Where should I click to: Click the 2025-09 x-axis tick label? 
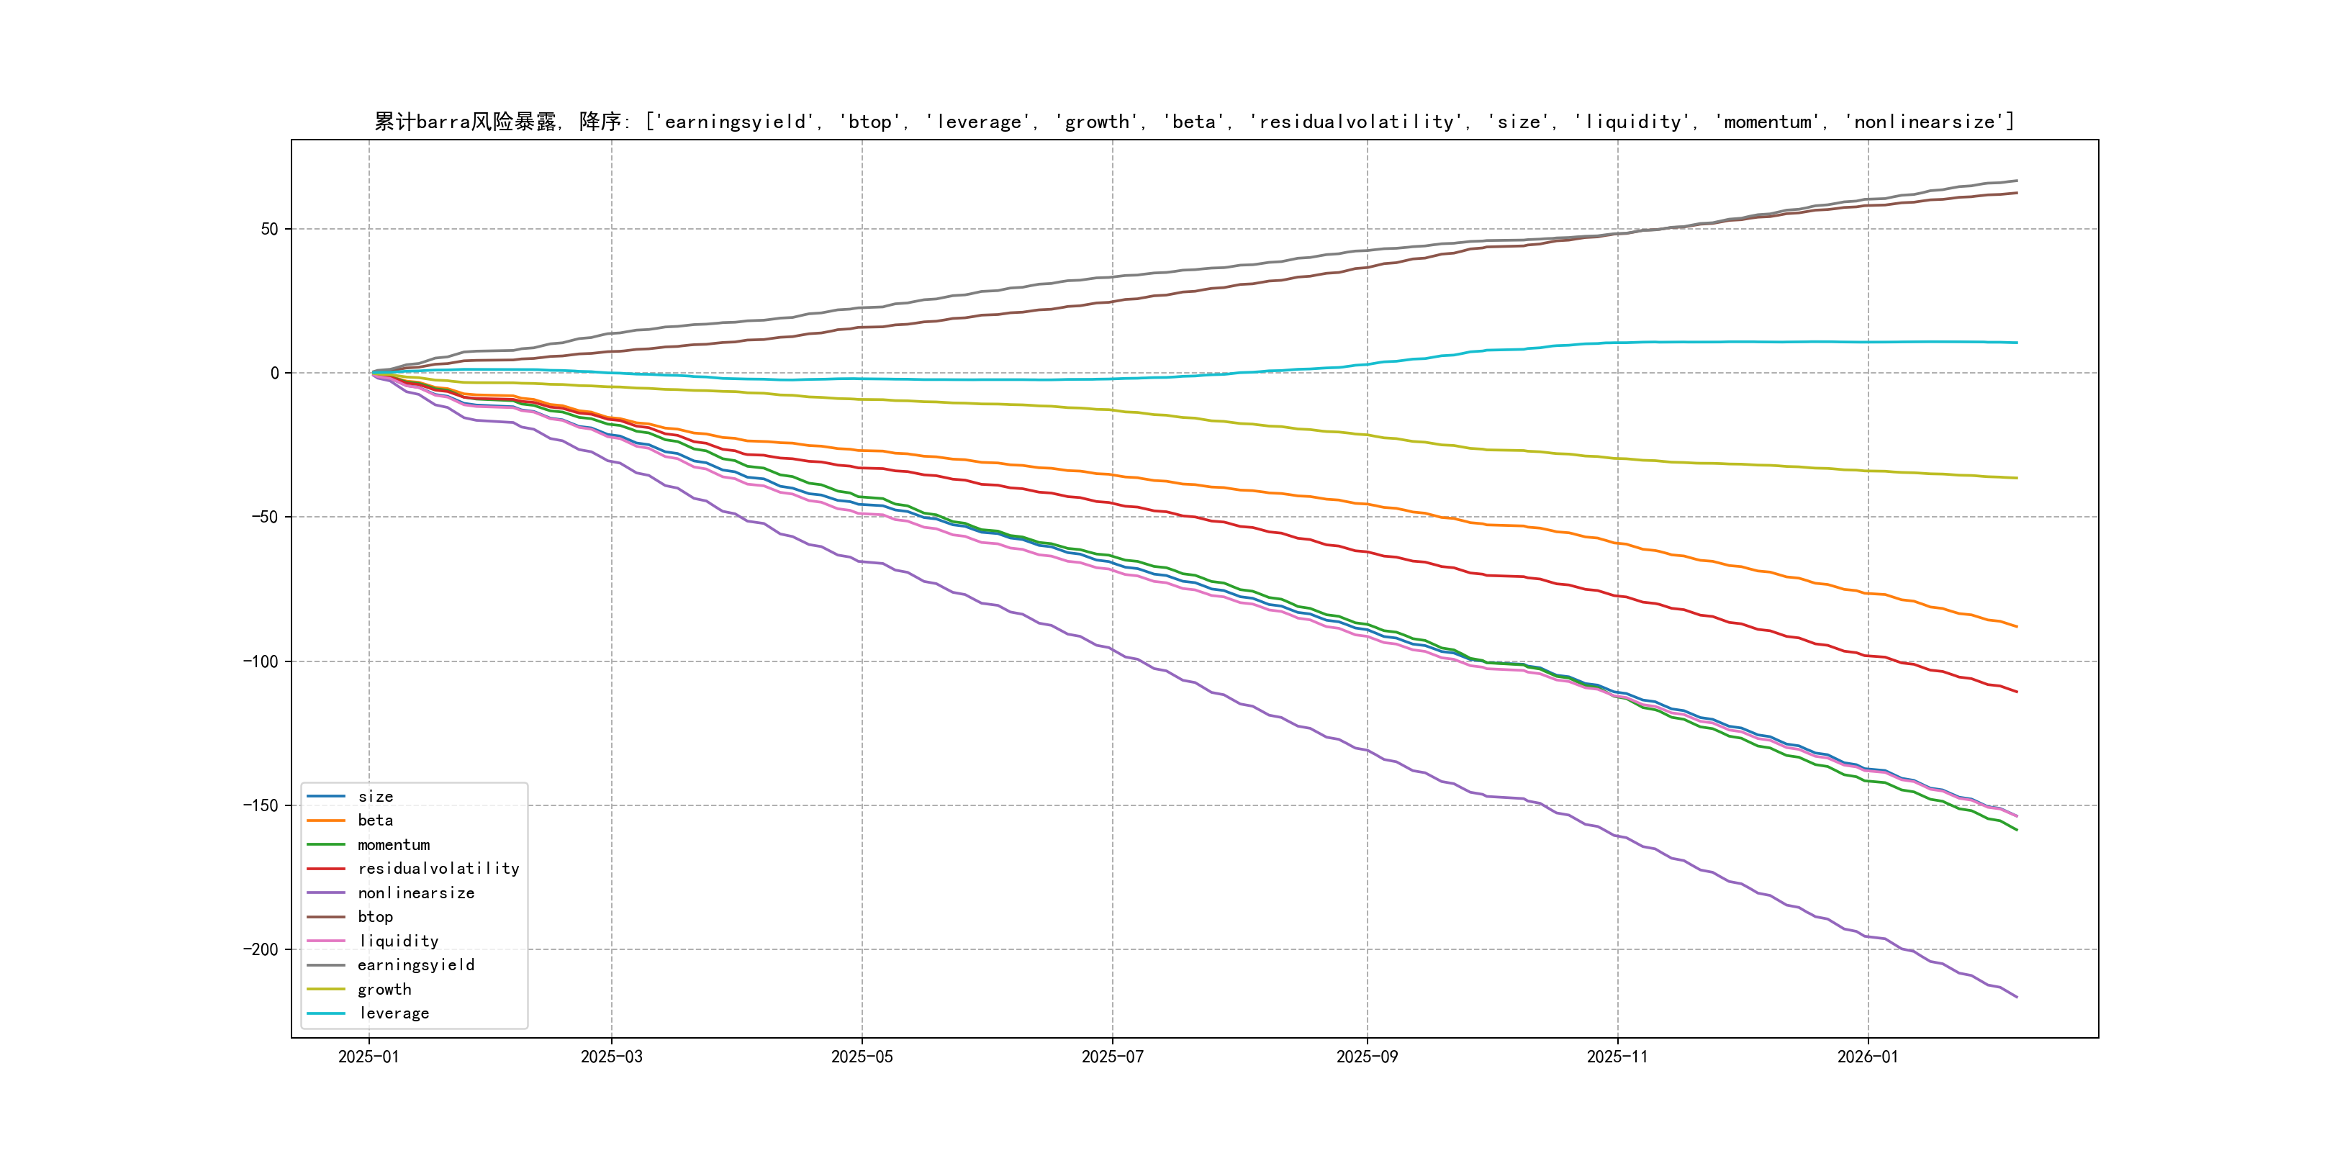1367,1057
